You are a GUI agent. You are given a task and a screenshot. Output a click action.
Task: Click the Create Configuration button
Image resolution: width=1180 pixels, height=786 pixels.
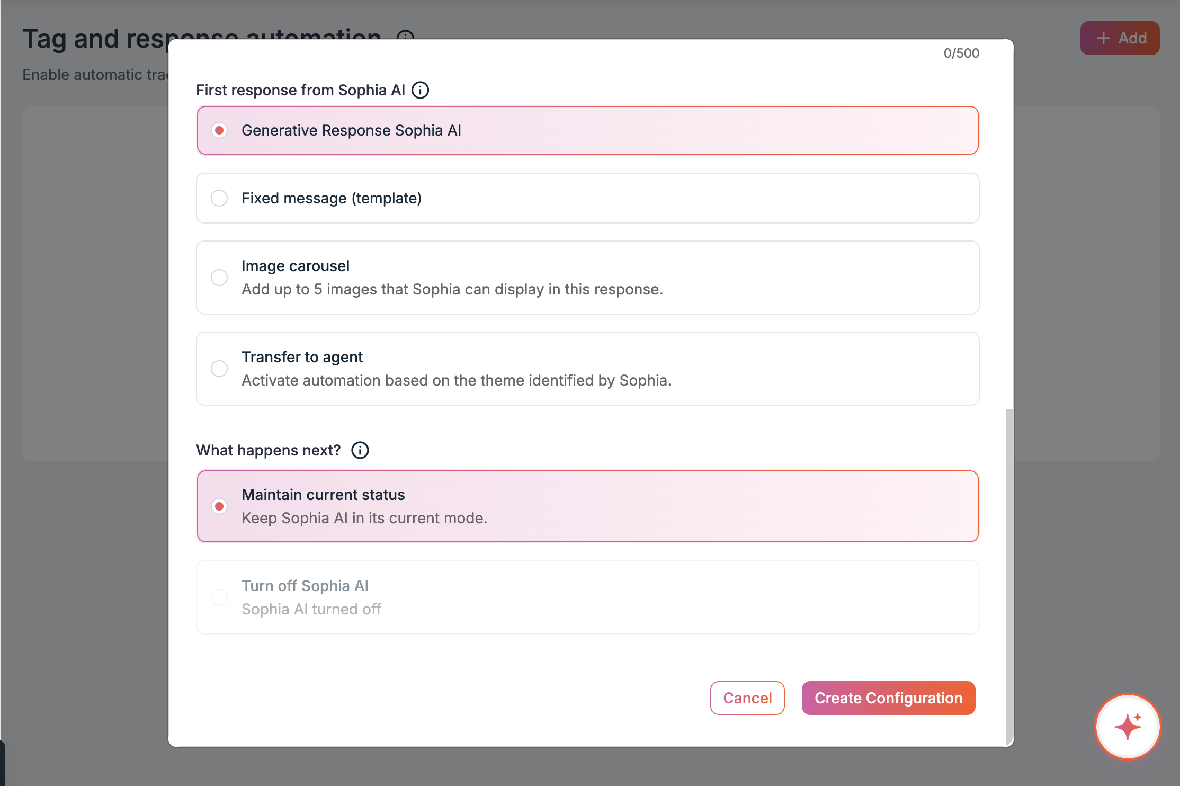(x=888, y=698)
